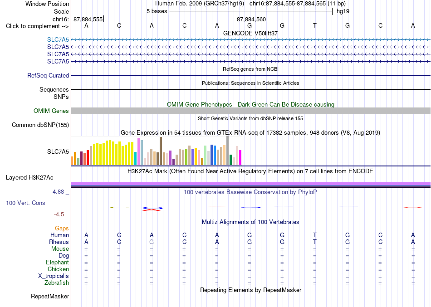Open the OMIM Genes track label
Viewport: 431px width, 307px height.
[x=51, y=111]
